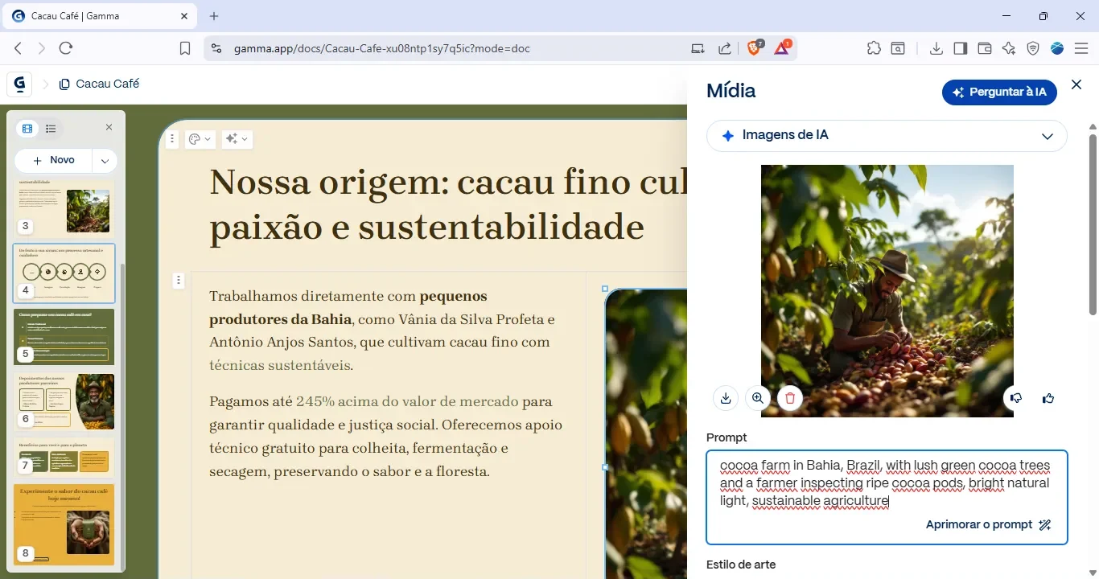
Task: Click the técnicas sustentáveis link text
Action: (279, 365)
